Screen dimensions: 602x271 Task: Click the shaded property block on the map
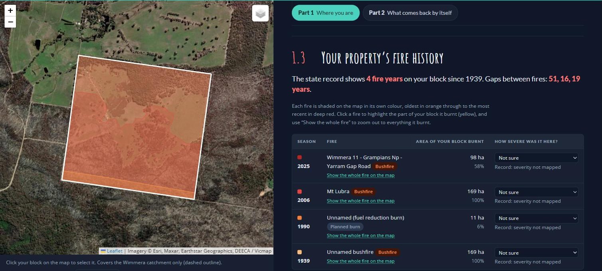coord(137,127)
